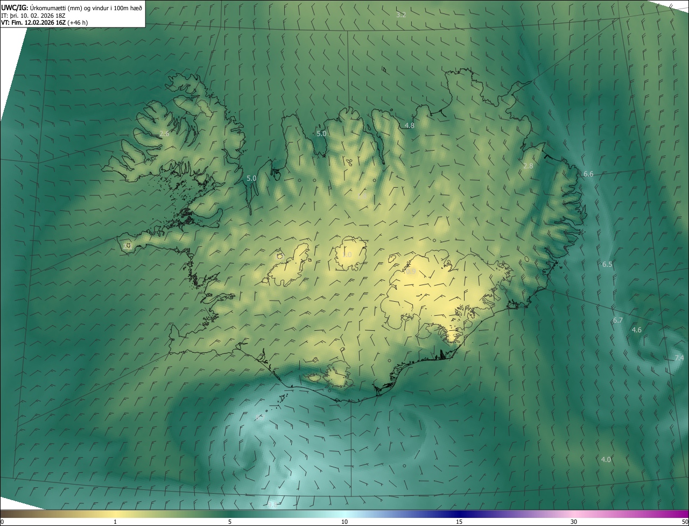Click the 50 tick label on the colour scale
Viewport: 689px width, 526px height.
point(685,522)
